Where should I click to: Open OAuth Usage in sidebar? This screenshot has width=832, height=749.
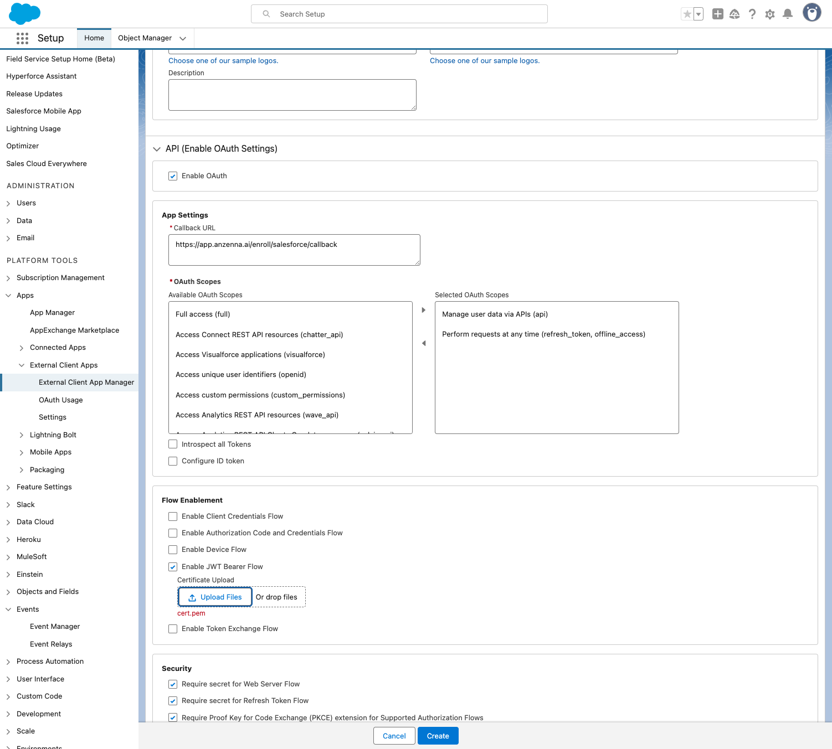(61, 400)
